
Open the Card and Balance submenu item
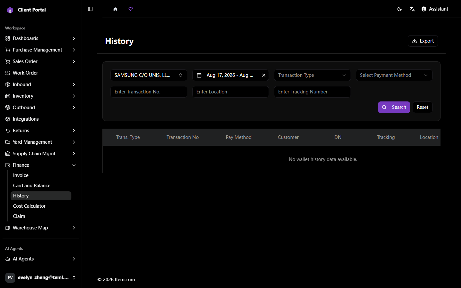[x=41, y=186]
